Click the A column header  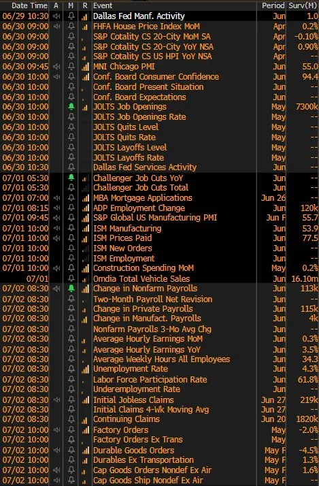tap(56, 5)
